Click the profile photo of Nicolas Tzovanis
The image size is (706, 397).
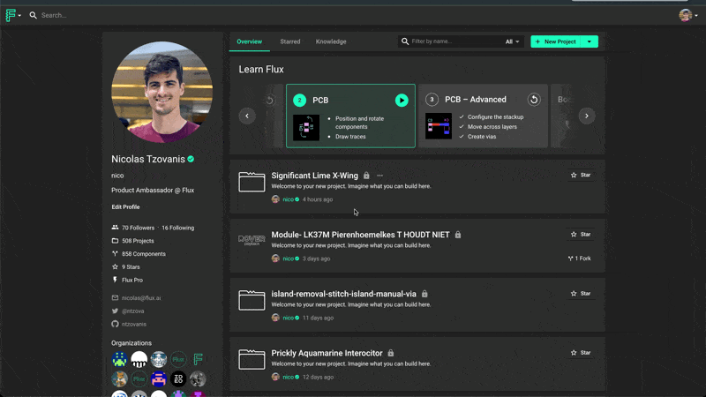pyautogui.click(x=162, y=92)
